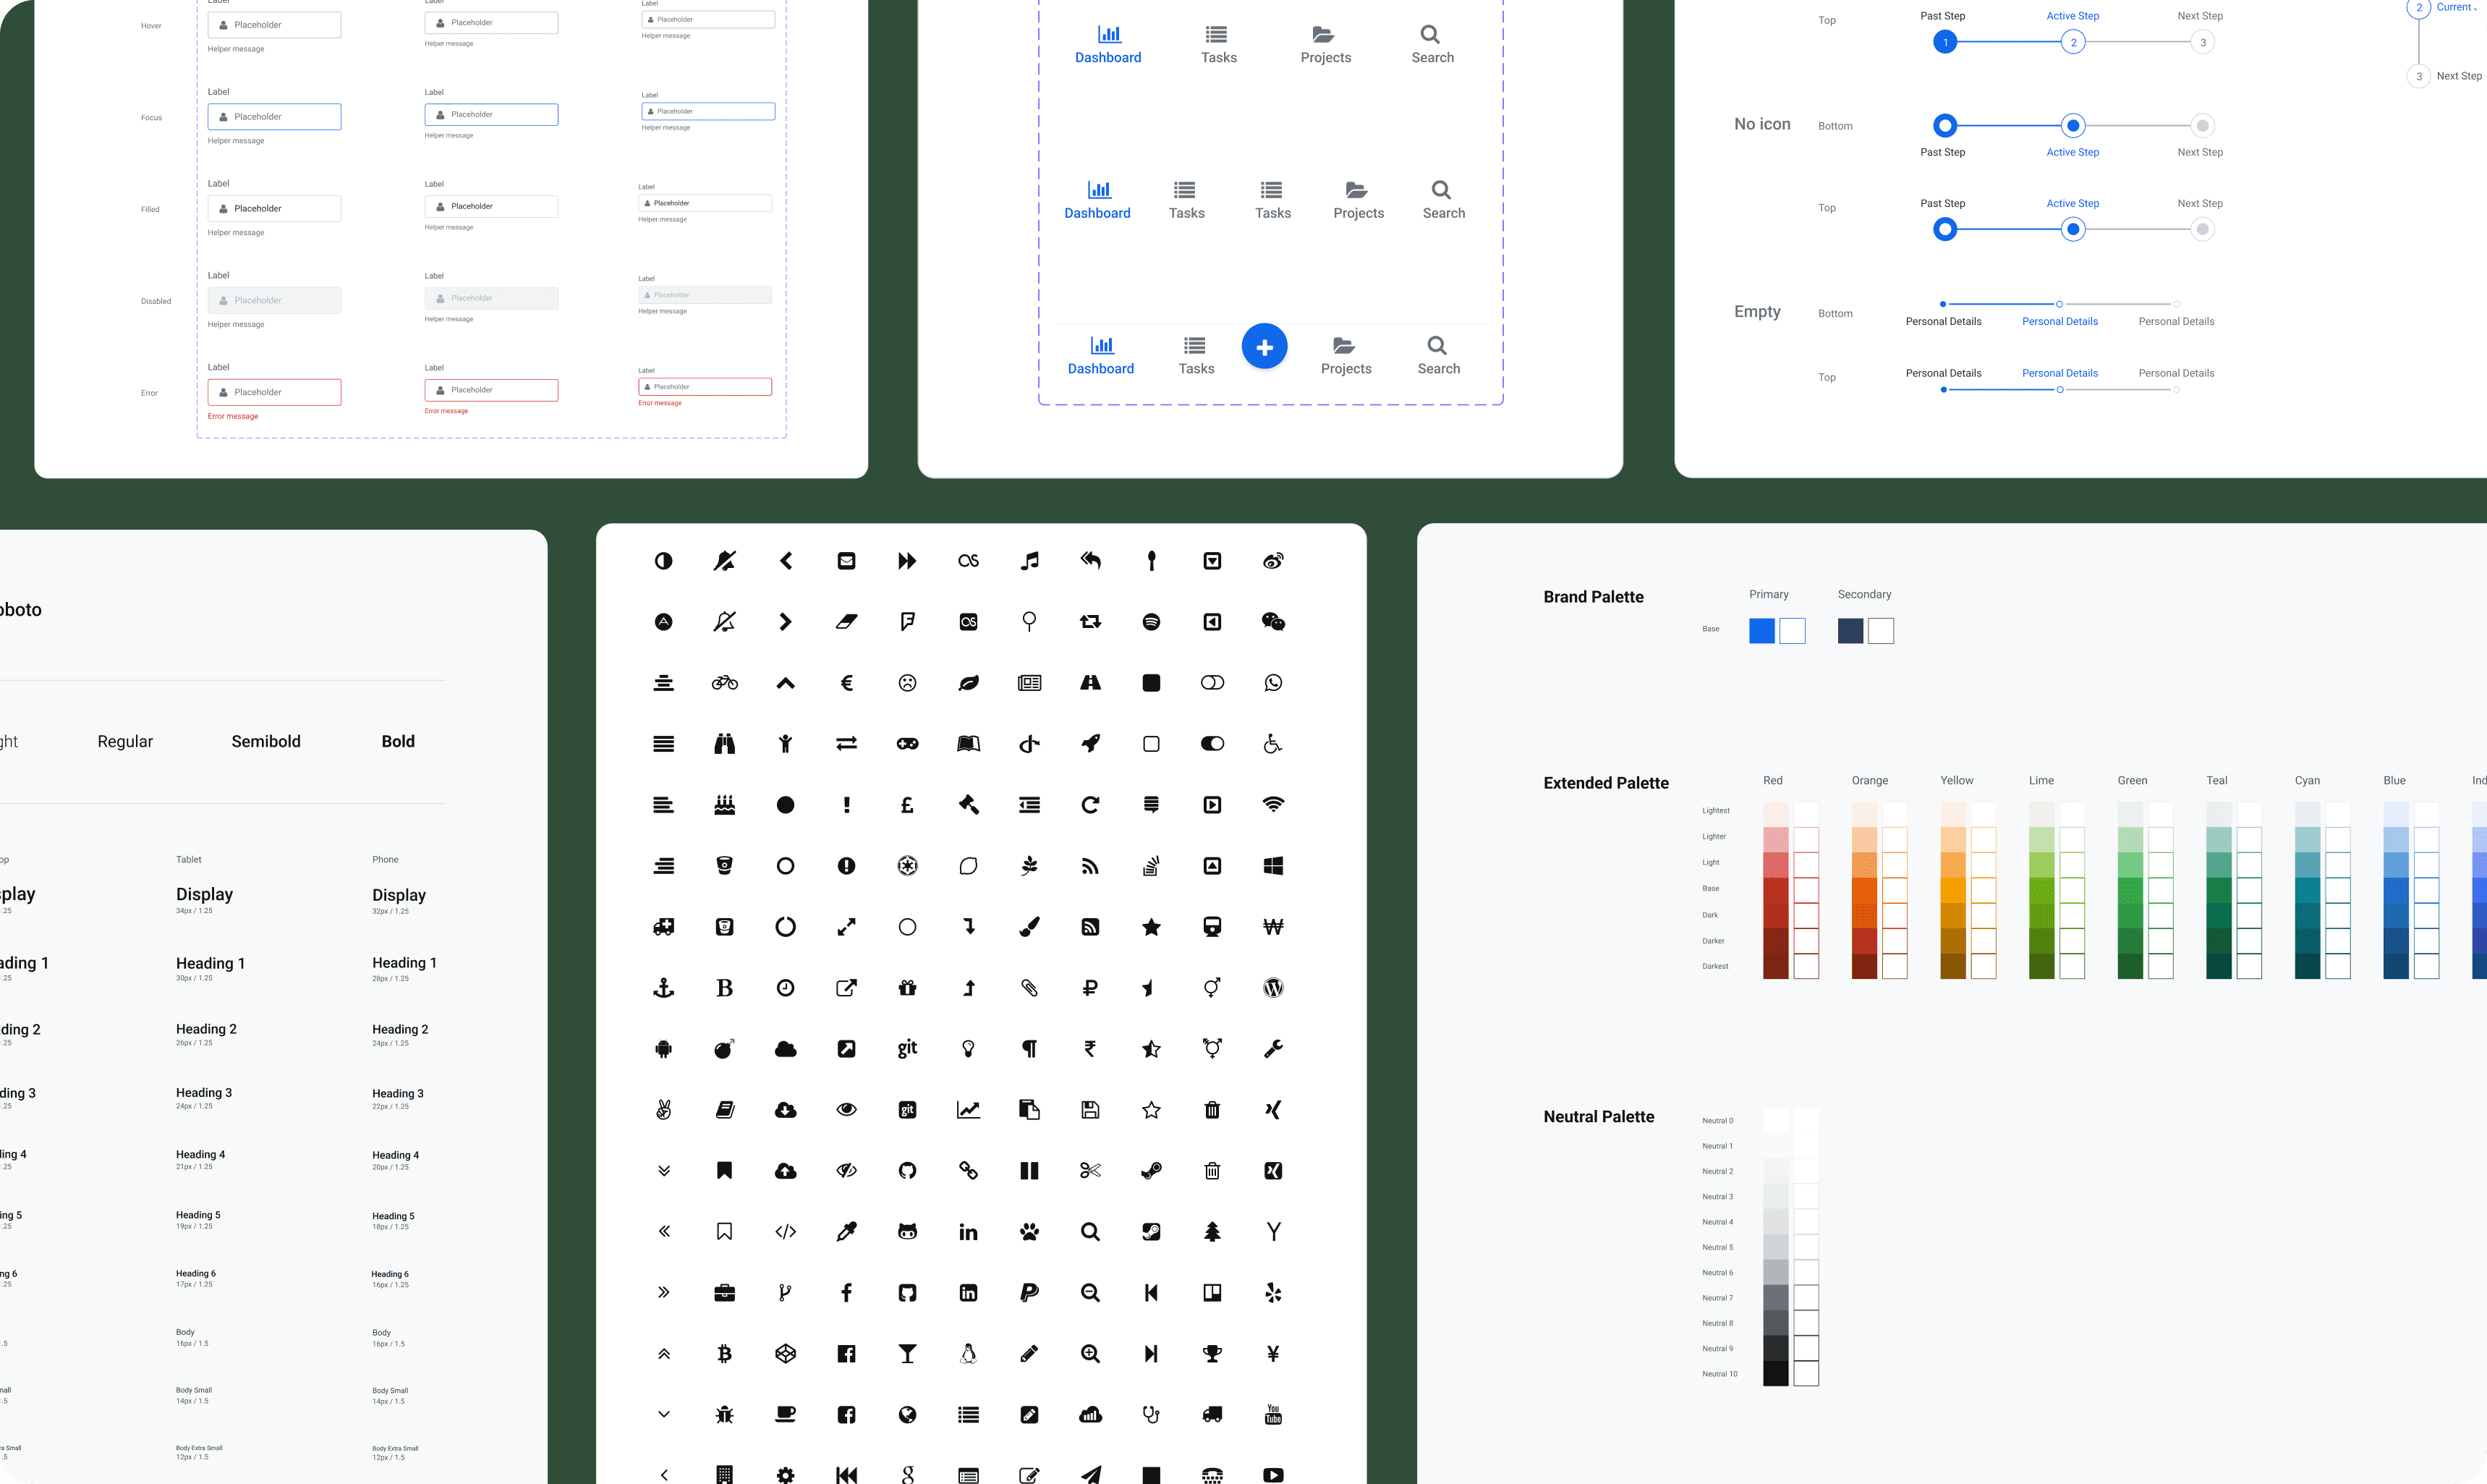Open Projects tab beside the plus button

pyautogui.click(x=1345, y=355)
